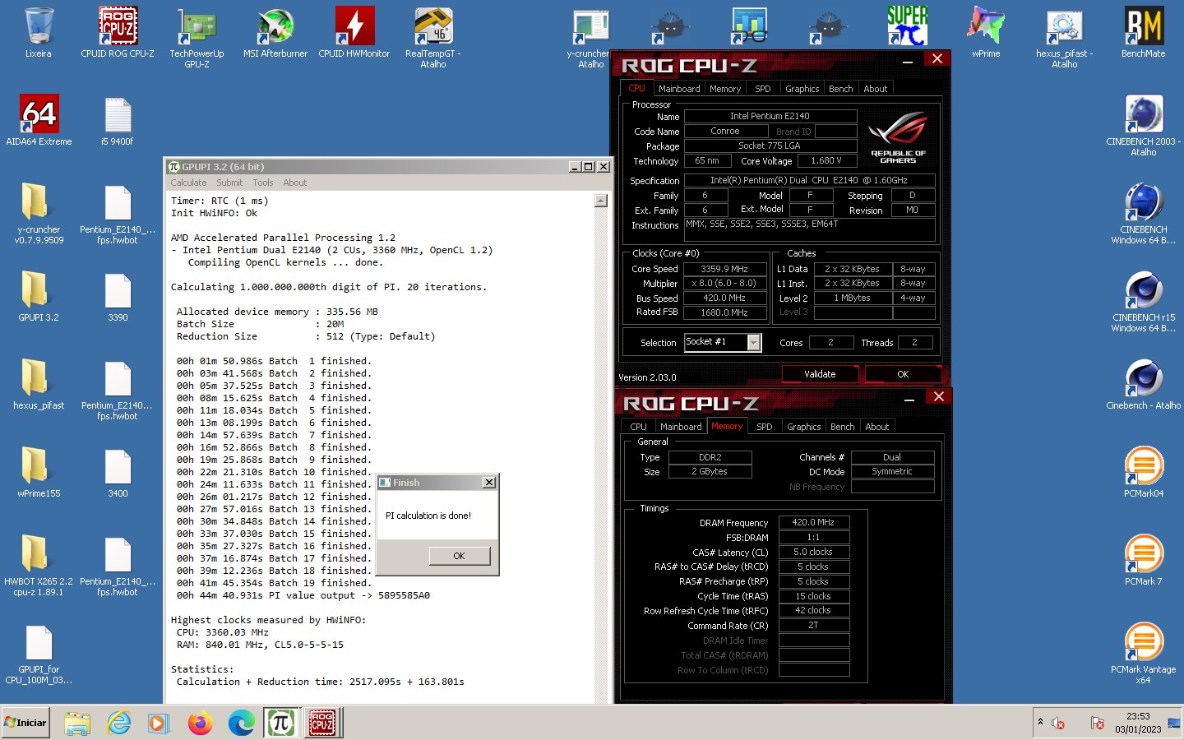
Task: Open the Cinebench - Atalho desktop shortcut
Action: coord(1144,385)
